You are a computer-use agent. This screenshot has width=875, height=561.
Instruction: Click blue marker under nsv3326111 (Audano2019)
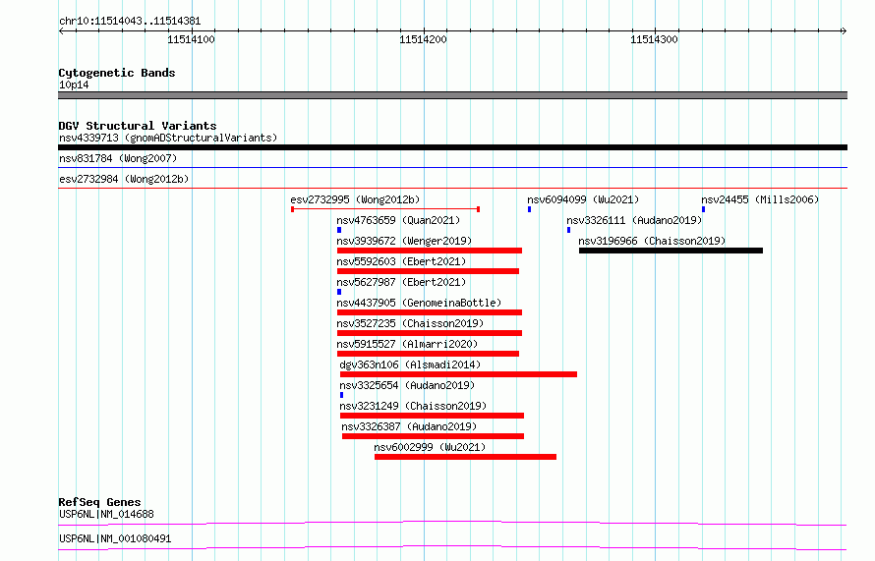coord(568,230)
